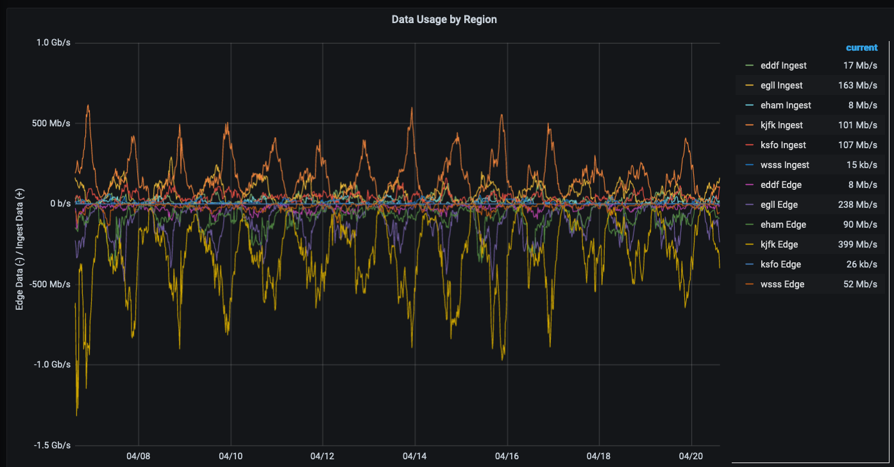Screen dimensions: 894x467
Task: Toggle the ksfo Ingest series in legend
Action: (x=783, y=145)
